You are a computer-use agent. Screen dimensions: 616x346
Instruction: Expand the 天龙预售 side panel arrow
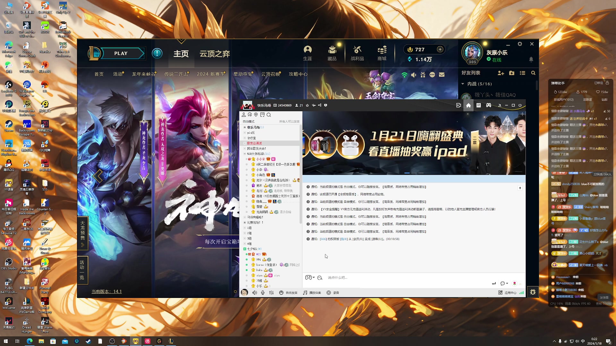82,245
